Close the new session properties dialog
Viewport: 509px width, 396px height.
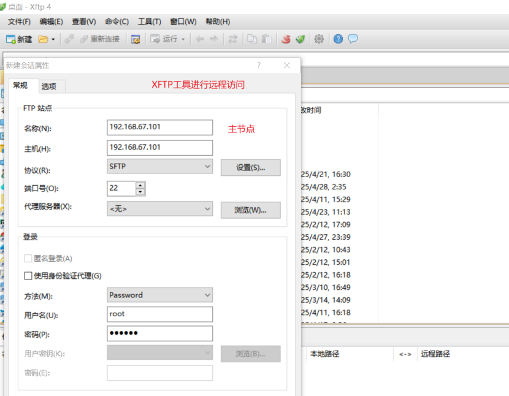[x=286, y=65]
